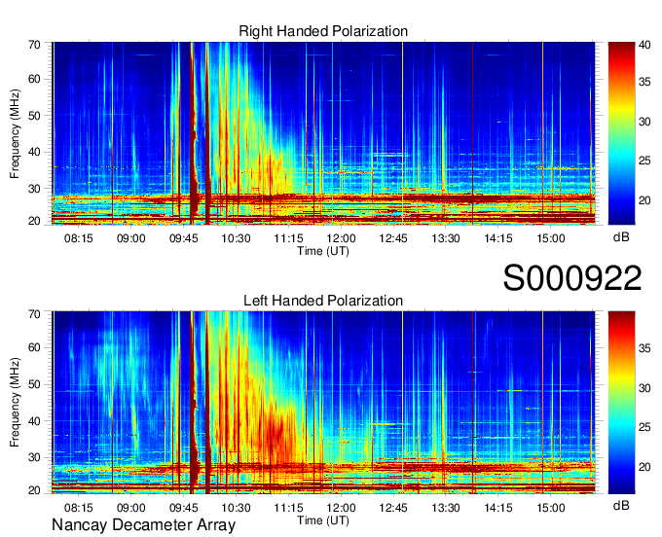The image size is (662, 537).
Task: Click 12:00 tick on bottom plot
Action: coord(341,508)
